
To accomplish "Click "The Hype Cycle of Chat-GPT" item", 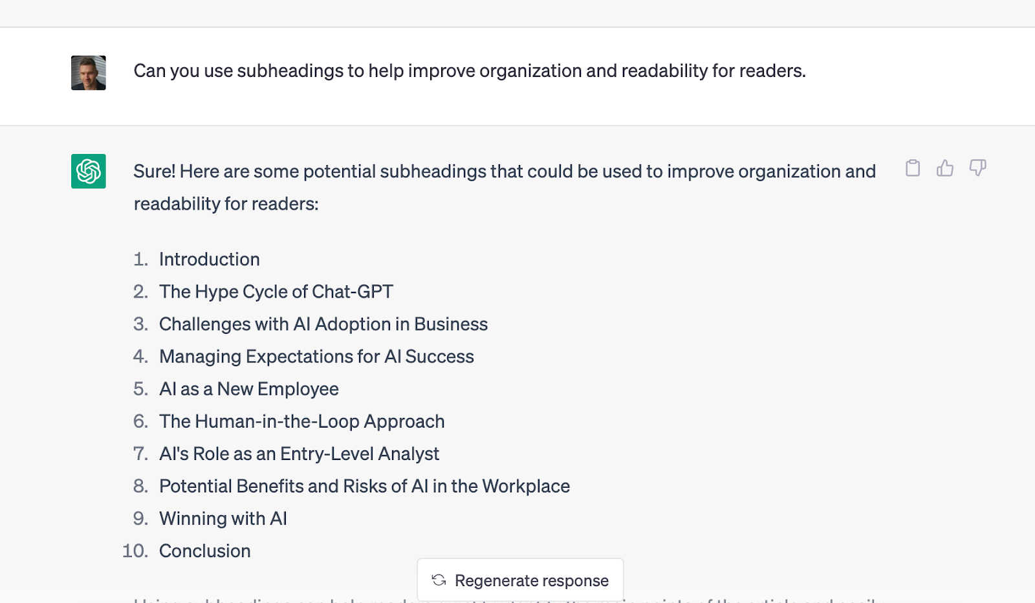I will pyautogui.click(x=276, y=292).
